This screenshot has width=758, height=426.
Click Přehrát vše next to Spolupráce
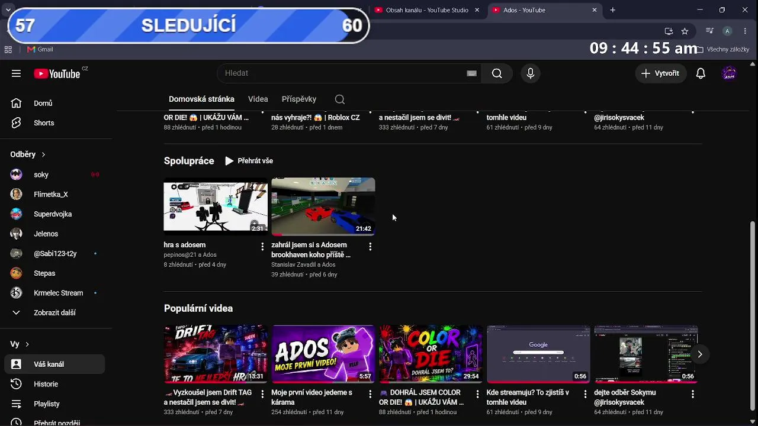(249, 161)
